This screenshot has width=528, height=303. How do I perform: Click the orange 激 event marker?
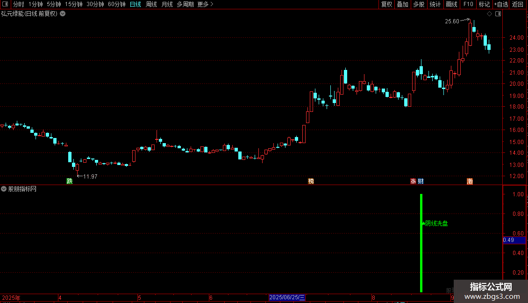[470, 181]
